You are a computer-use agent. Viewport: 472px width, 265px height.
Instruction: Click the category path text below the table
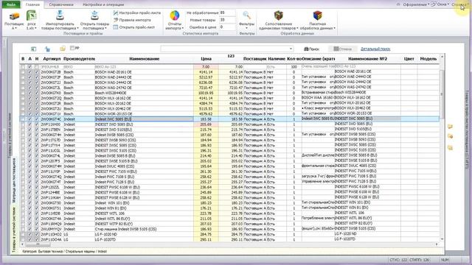click(x=64, y=251)
